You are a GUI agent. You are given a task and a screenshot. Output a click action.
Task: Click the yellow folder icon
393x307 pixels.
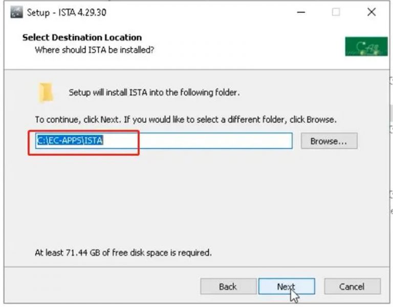click(x=46, y=93)
